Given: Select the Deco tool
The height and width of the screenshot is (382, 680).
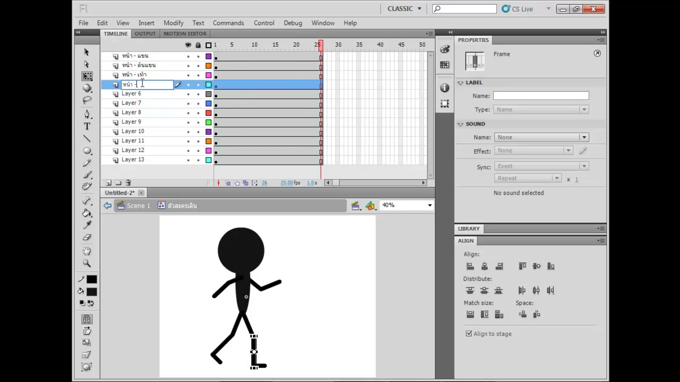Looking at the screenshot, I should [87, 187].
